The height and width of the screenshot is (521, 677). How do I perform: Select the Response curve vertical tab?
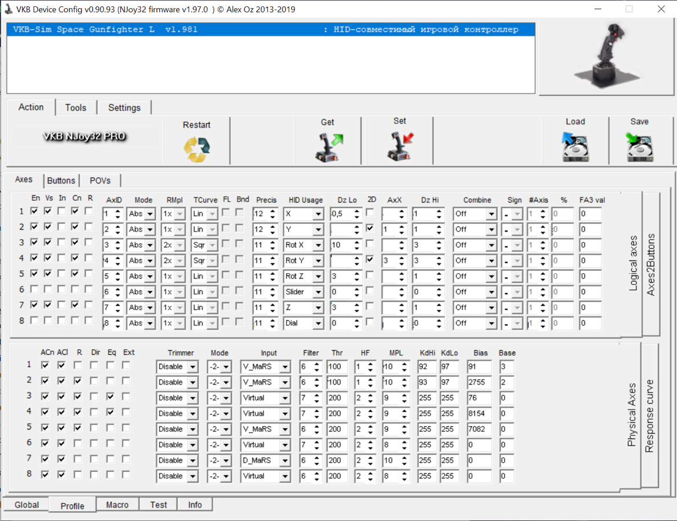click(649, 416)
